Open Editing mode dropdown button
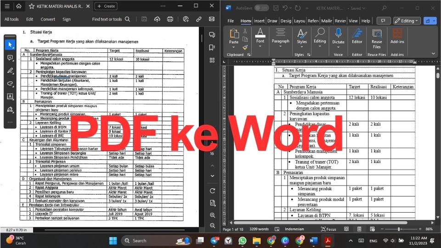The width and height of the screenshot is (441, 248). coord(407,21)
